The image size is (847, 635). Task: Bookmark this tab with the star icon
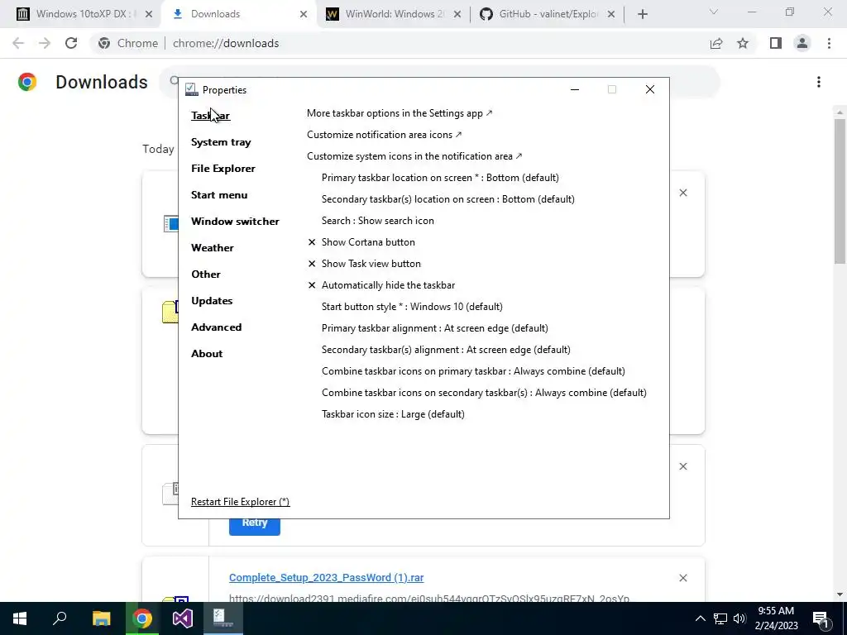click(x=743, y=43)
